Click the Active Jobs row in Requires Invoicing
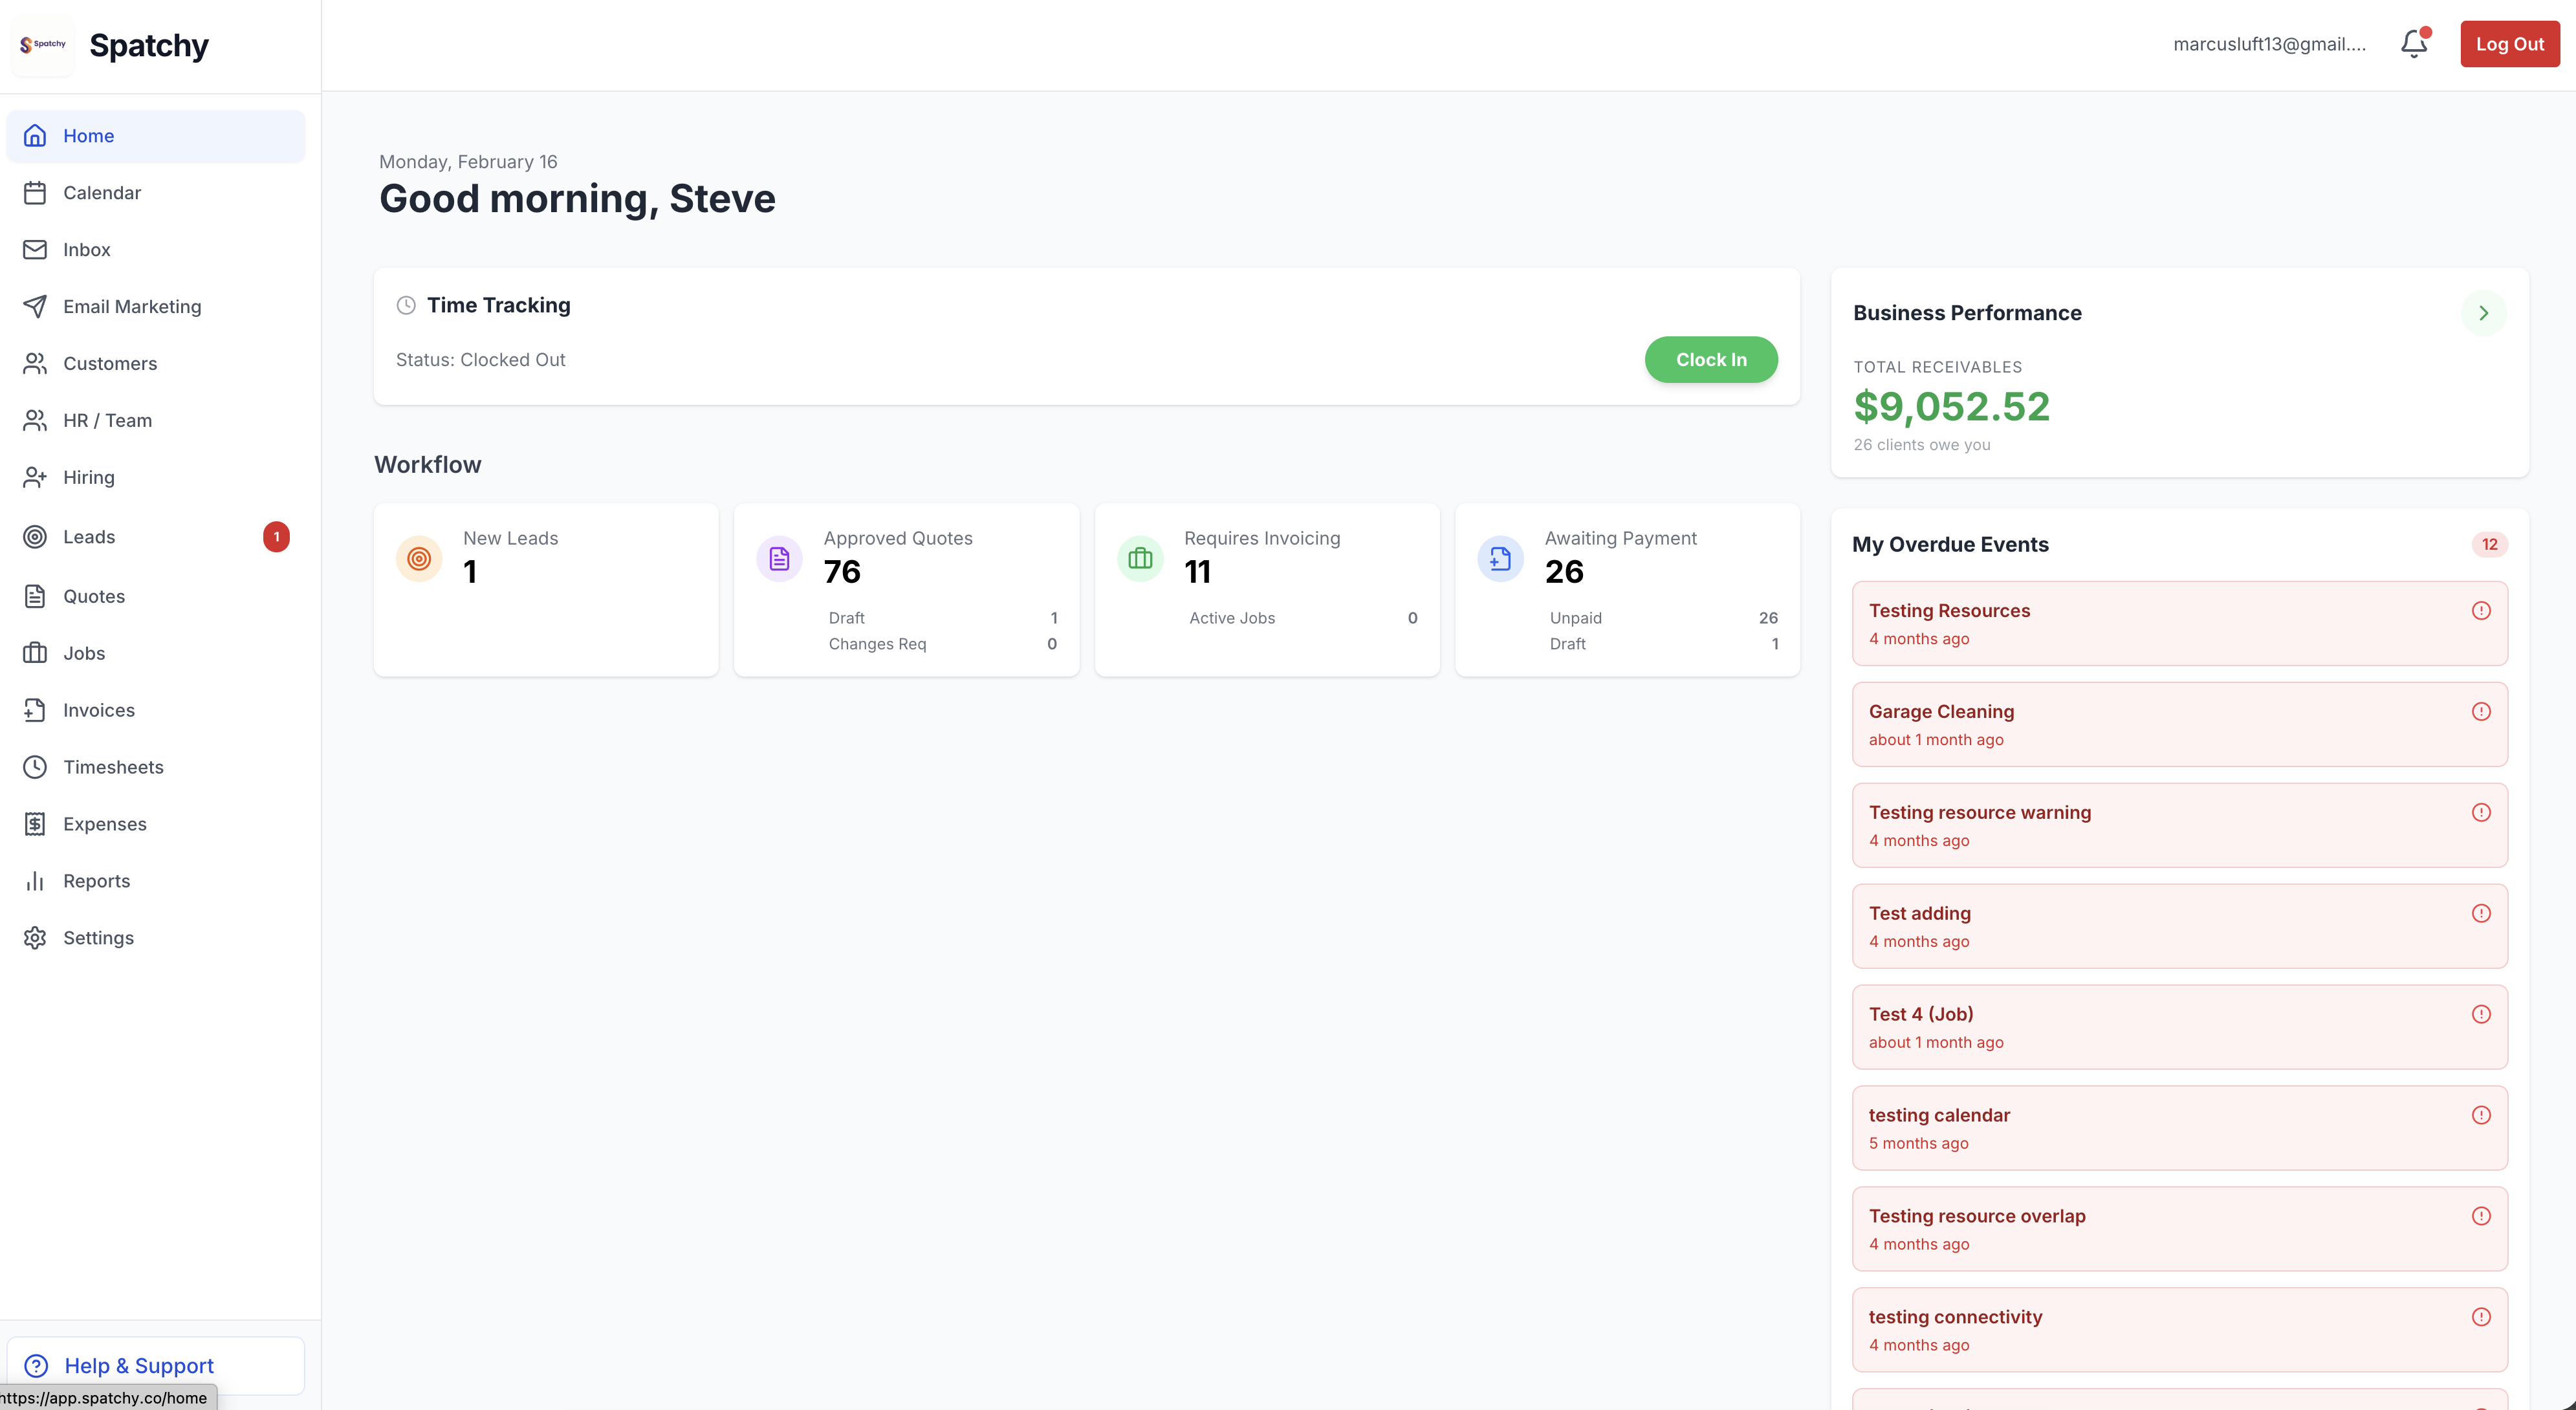2576x1410 pixels. point(1303,619)
